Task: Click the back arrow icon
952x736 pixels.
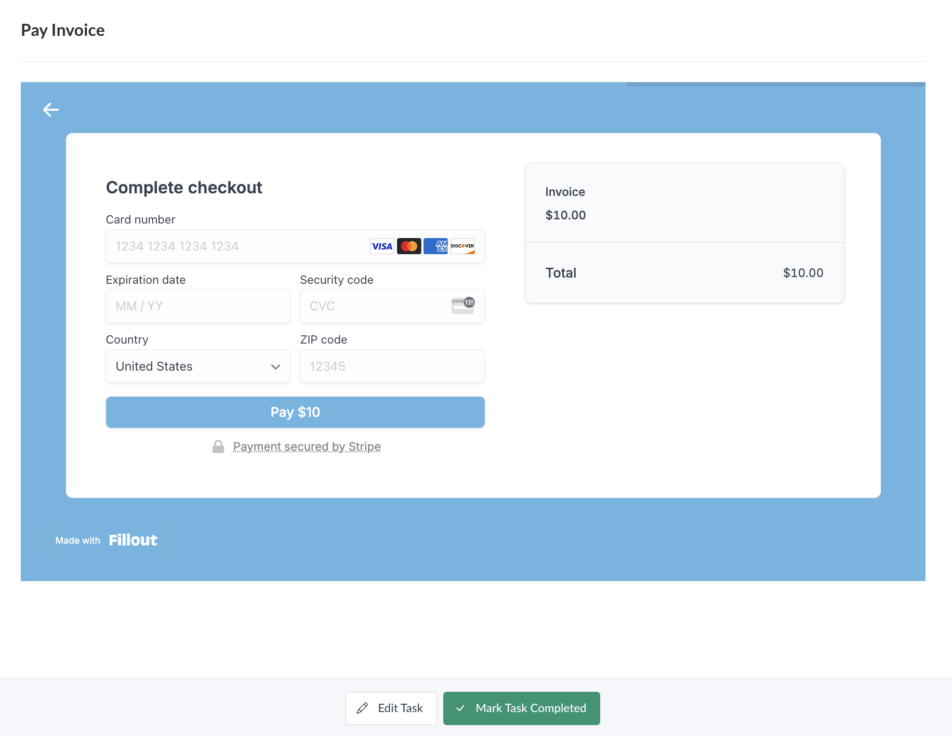Action: point(51,110)
